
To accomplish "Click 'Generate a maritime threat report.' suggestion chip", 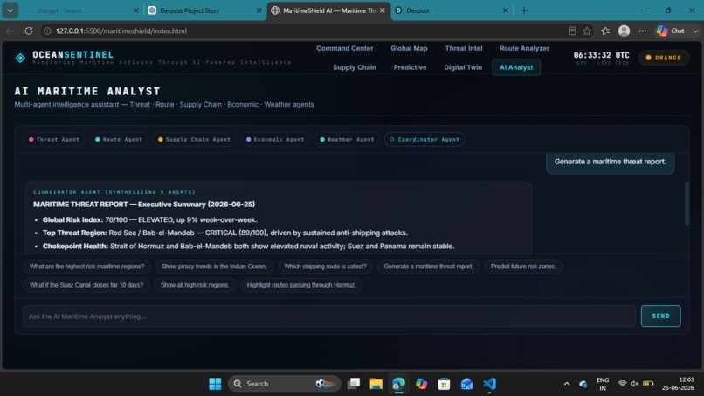I will [428, 267].
